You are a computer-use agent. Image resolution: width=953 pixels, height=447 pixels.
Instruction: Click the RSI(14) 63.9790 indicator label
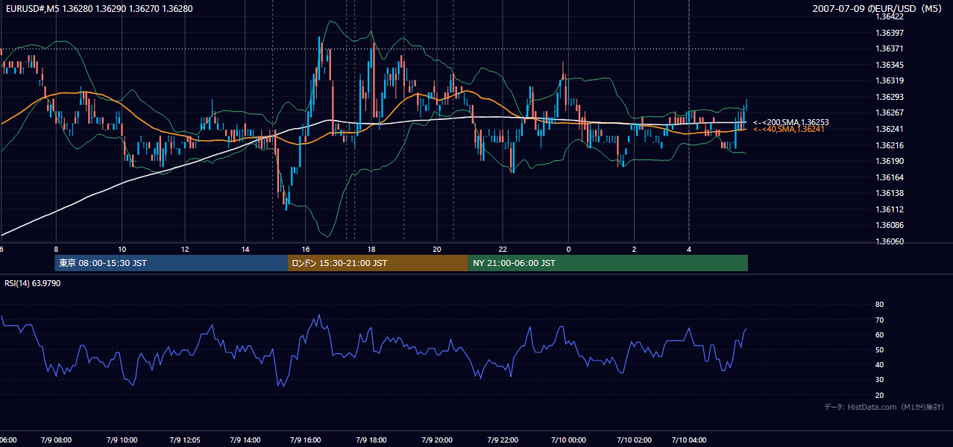pyautogui.click(x=33, y=283)
